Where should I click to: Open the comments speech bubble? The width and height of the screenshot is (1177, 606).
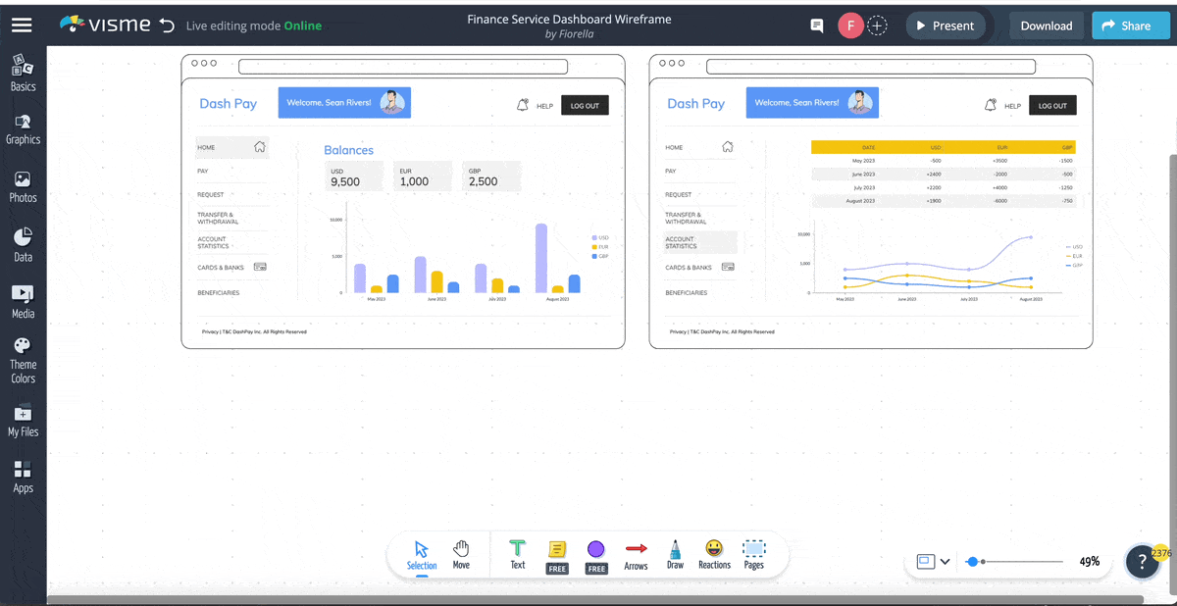816,26
